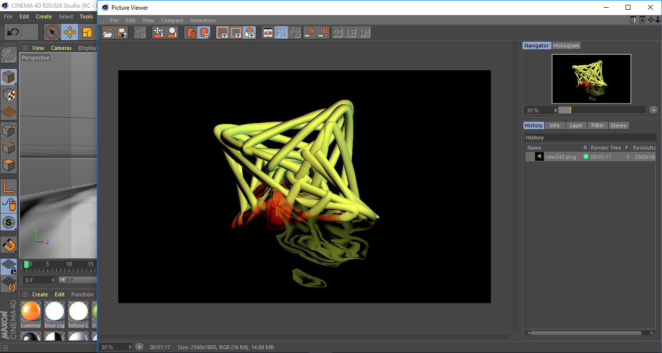Select the Blue Lig material swatch

point(54,315)
